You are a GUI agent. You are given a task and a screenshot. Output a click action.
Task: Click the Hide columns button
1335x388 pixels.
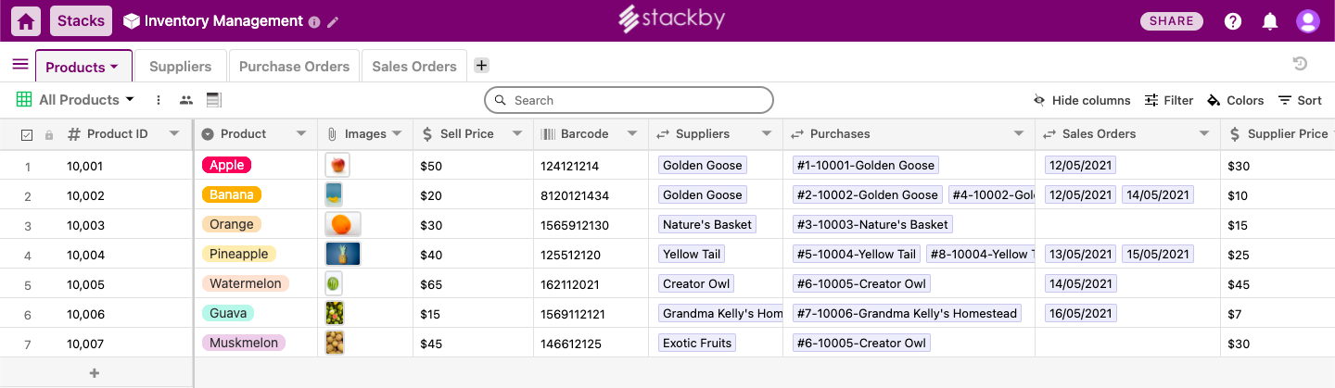tap(1082, 100)
